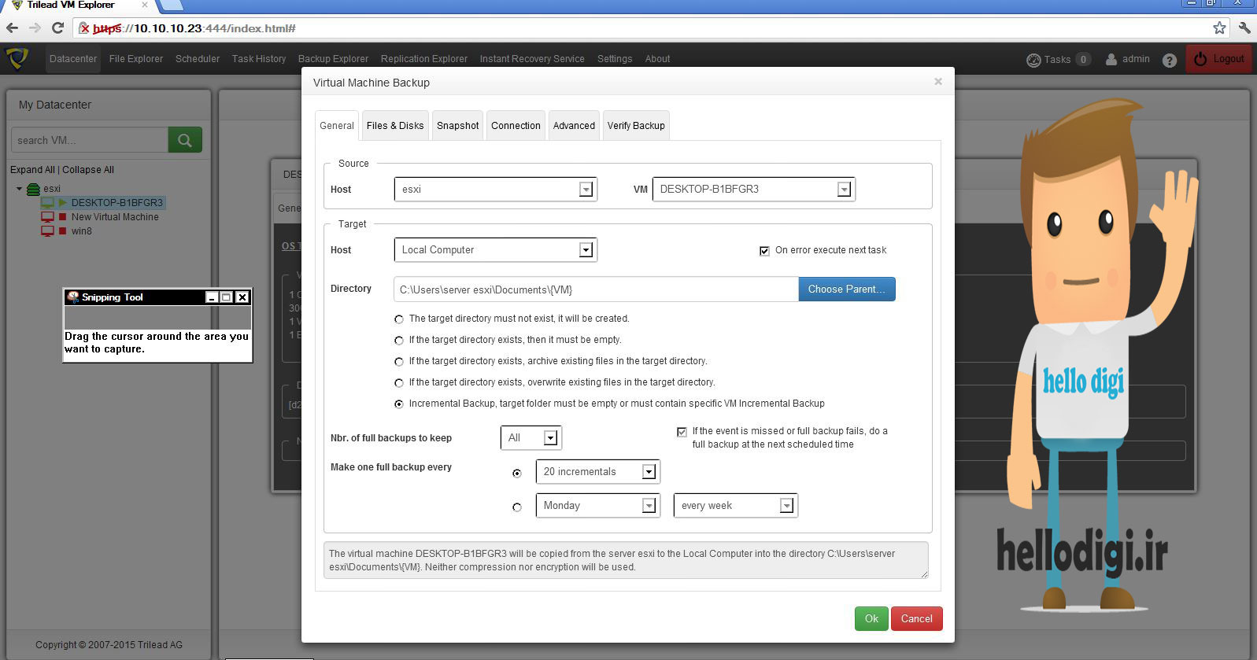Open the About menu

(x=658, y=59)
